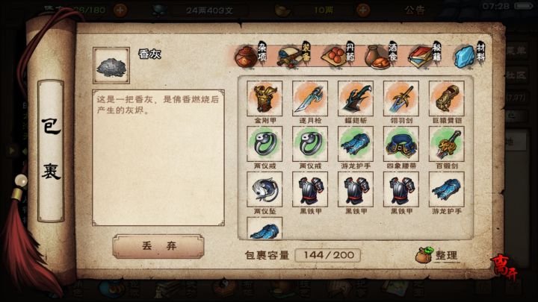Image resolution: width=538 pixels, height=302 pixels.
Task: Click the 整理 sort inventory button
Action: pyautogui.click(x=436, y=255)
